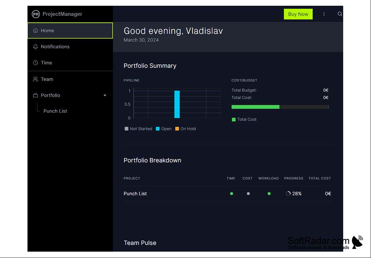Open the three-dot more options menu
Image resolution: width=371 pixels, height=258 pixels.
324,14
